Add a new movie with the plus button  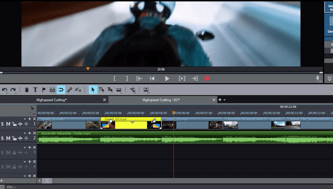point(220,100)
